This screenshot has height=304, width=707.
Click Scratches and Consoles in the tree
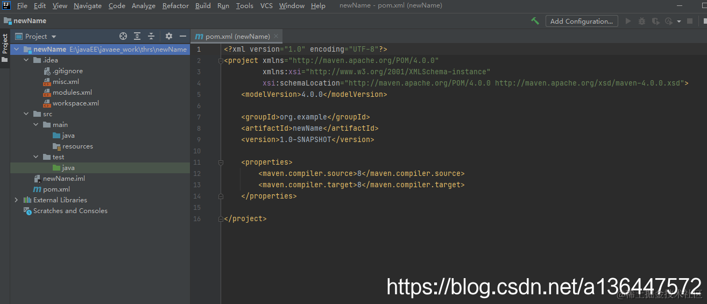pos(70,211)
